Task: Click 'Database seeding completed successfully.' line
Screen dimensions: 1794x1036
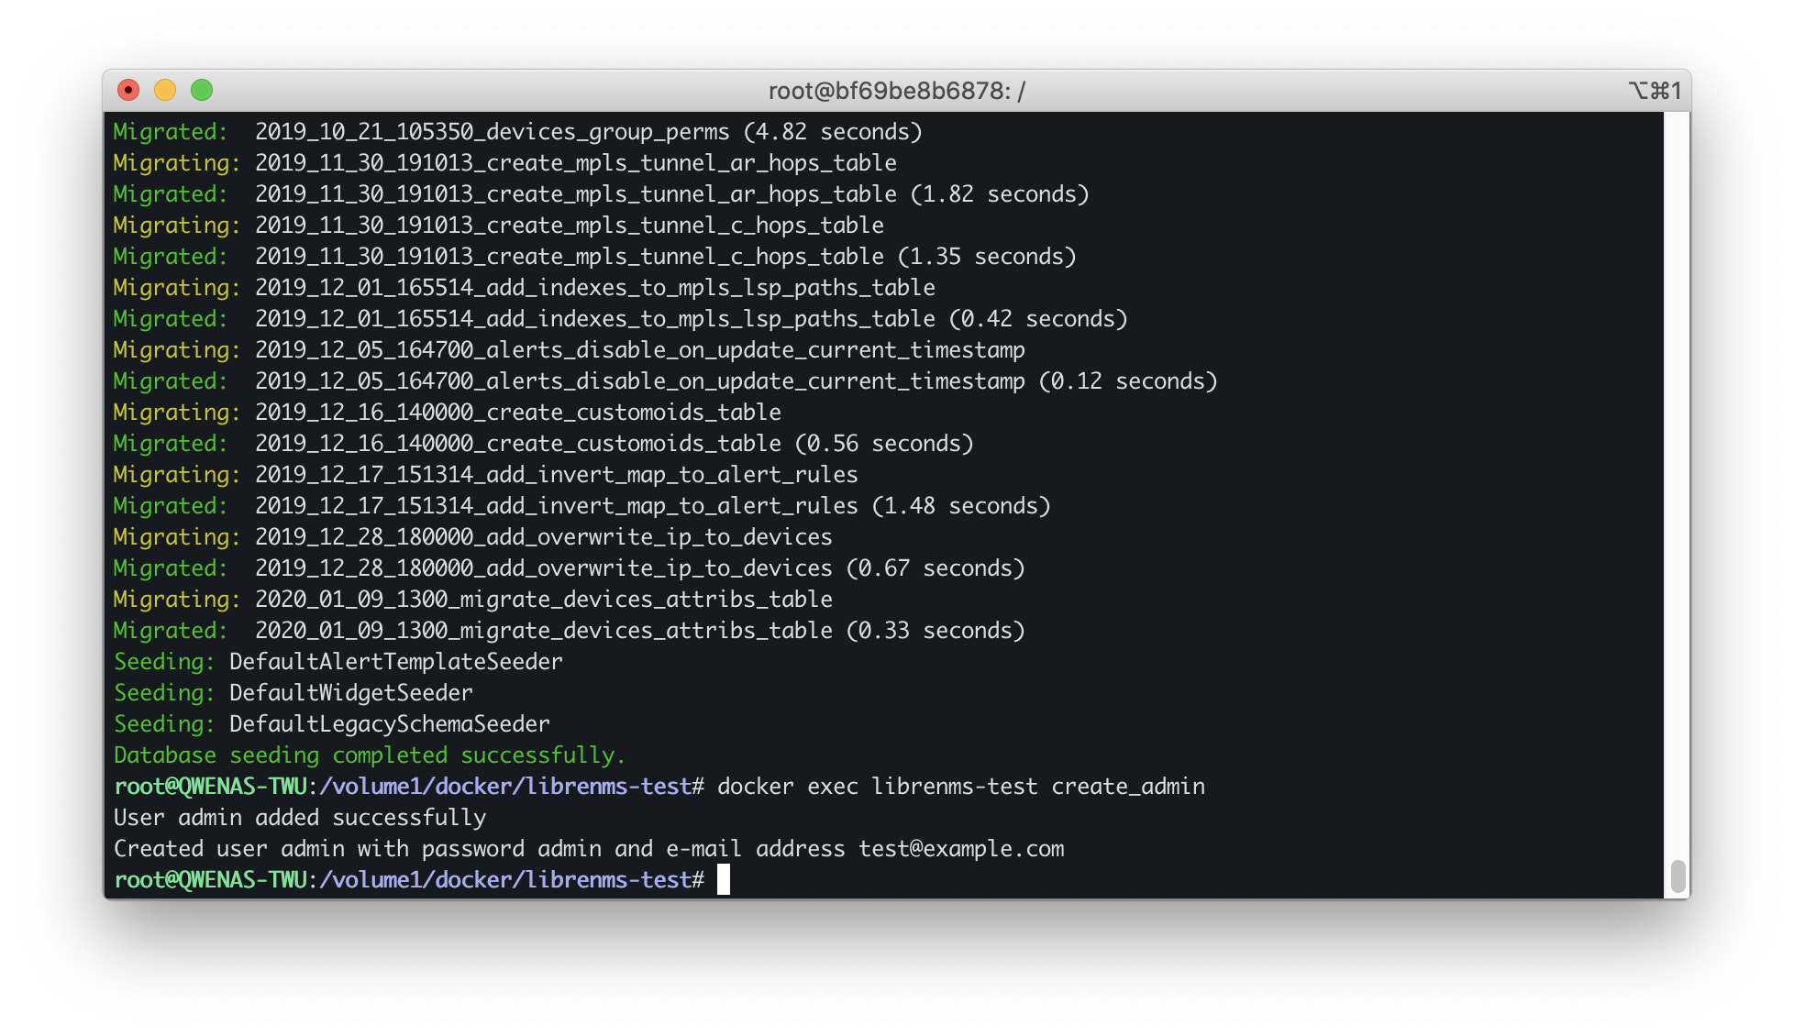Action: pos(369,755)
